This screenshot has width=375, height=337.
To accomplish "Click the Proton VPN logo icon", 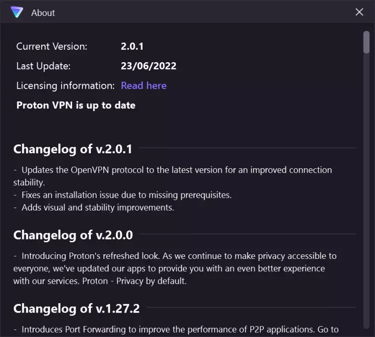I will pyautogui.click(x=17, y=12).
